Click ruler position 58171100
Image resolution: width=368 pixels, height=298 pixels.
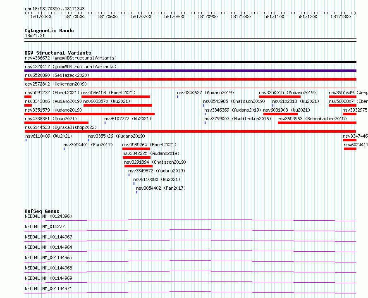(274, 17)
